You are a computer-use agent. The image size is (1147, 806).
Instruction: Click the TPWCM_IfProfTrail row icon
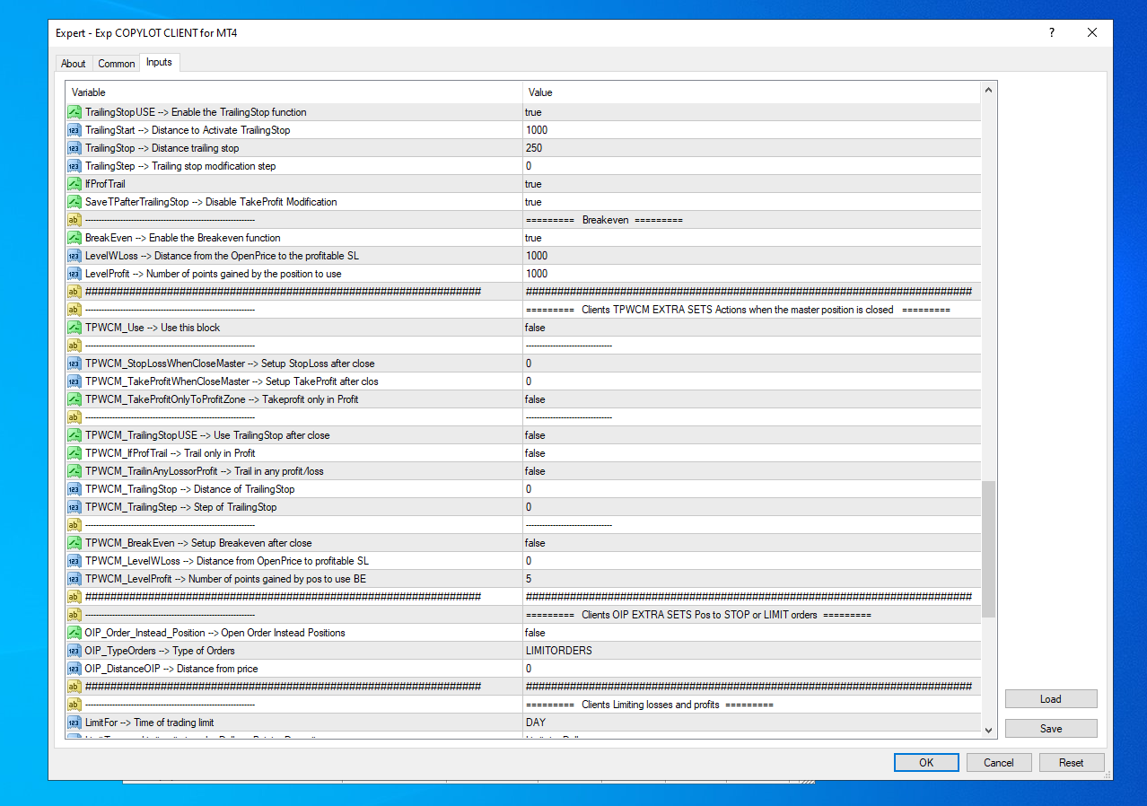74,453
